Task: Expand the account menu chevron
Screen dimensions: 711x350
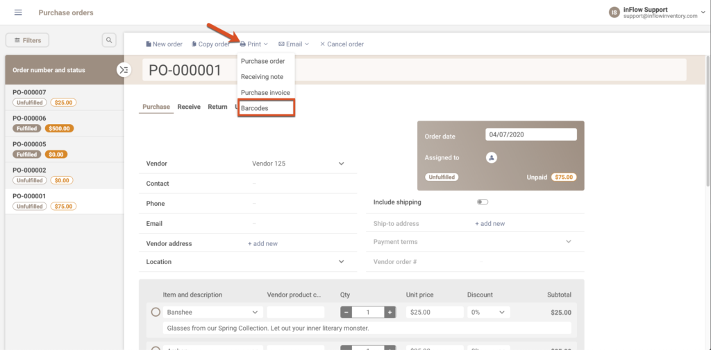Action: 703,12
